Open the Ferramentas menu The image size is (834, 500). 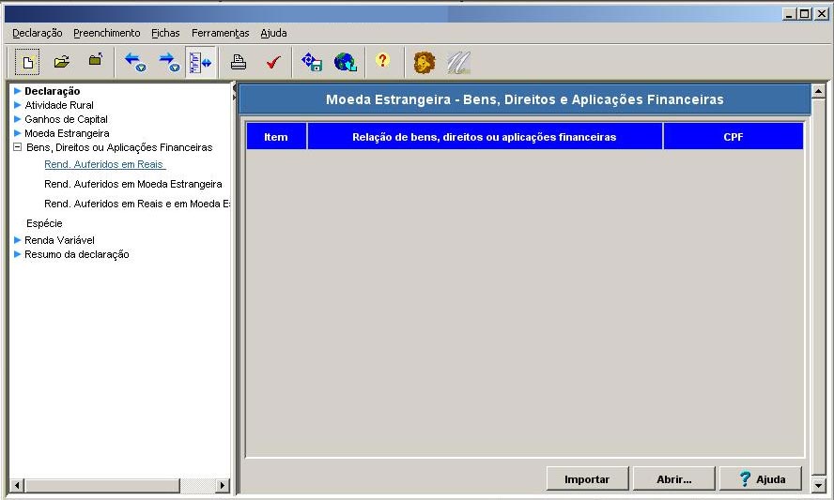[x=221, y=33]
